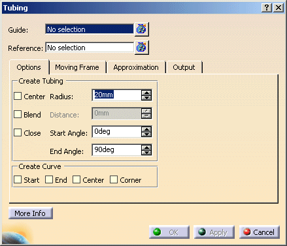The image size is (287, 246).
Task: Click the Radius 20mm input field
Action: click(117, 95)
